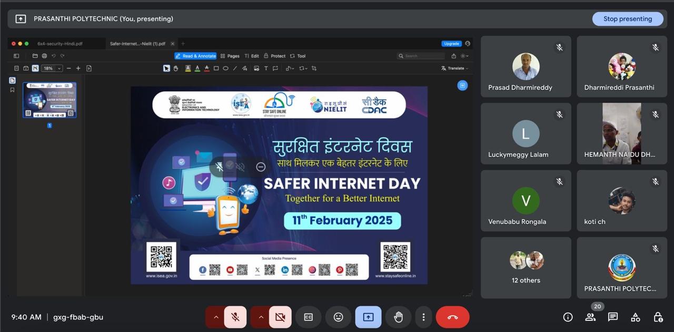Expand the camera video settings arrow
This screenshot has height=332, width=674.
tap(260, 317)
